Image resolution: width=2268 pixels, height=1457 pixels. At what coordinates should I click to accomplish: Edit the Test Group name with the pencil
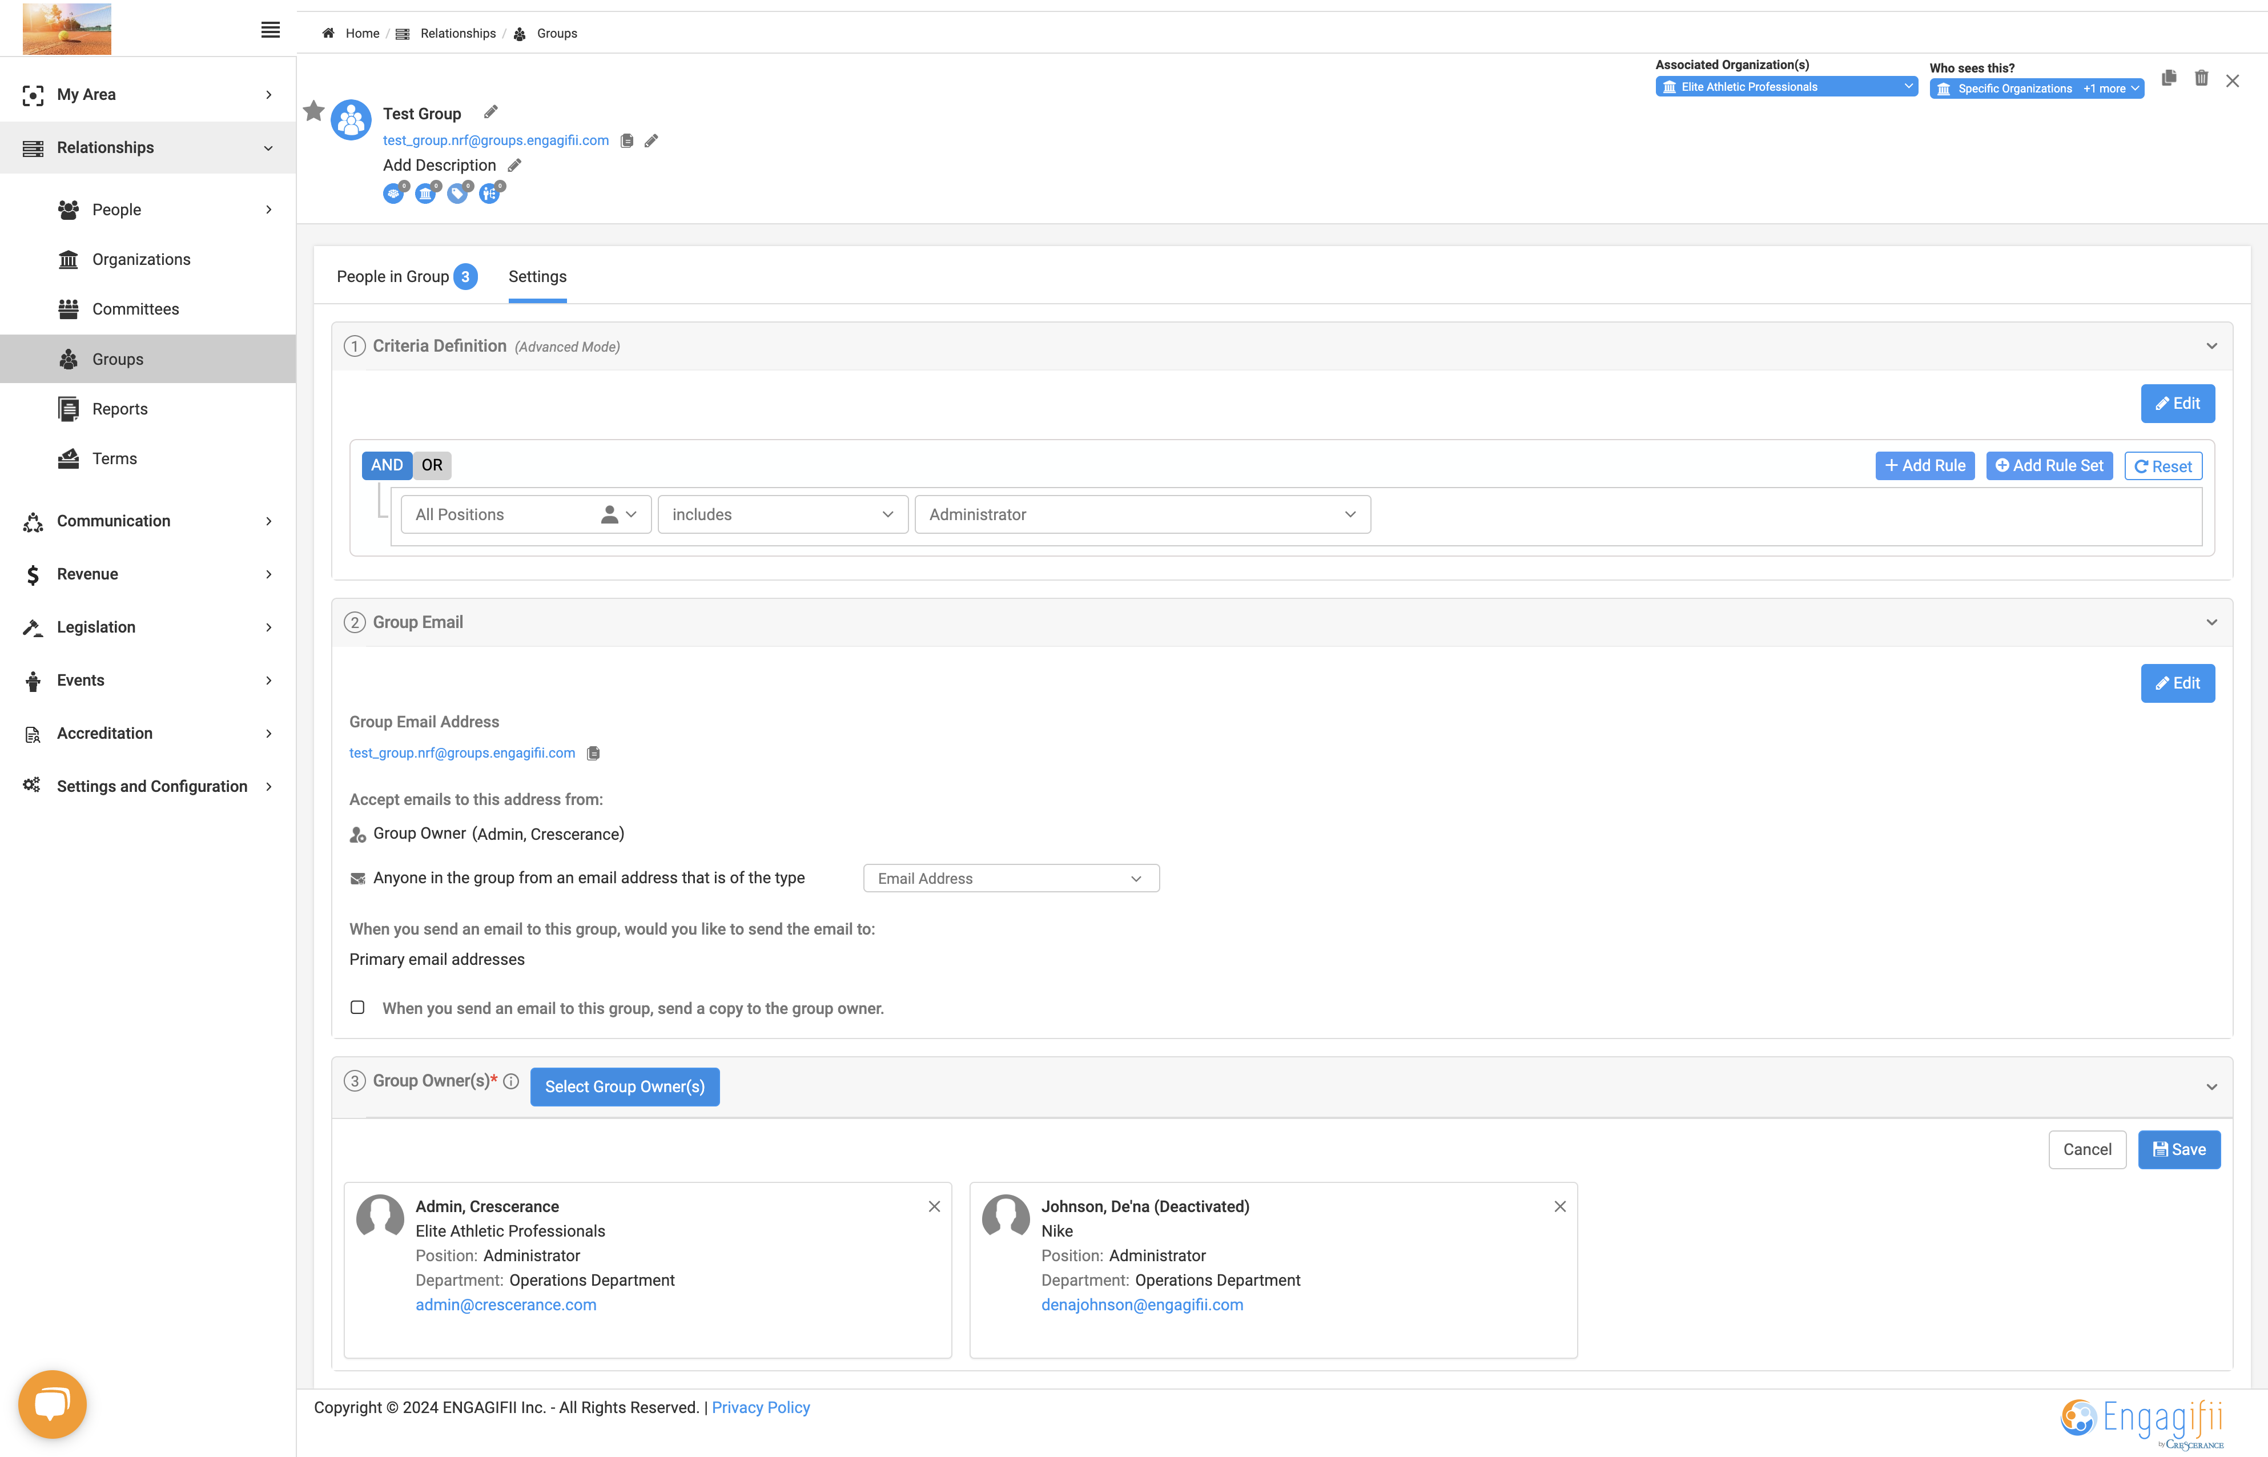tap(490, 112)
